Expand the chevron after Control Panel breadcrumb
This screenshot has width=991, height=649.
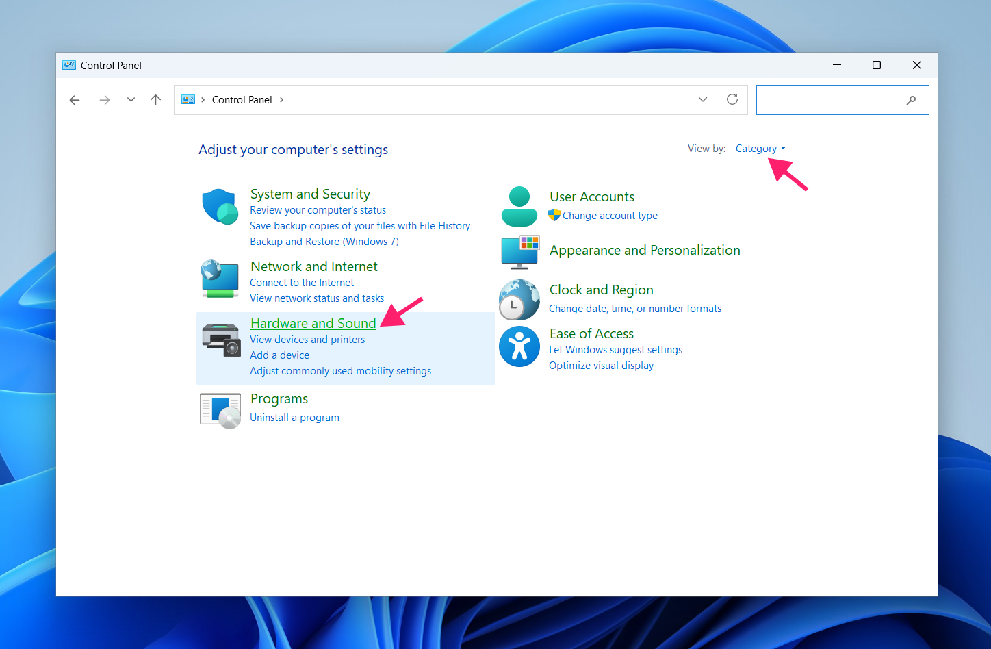point(281,100)
